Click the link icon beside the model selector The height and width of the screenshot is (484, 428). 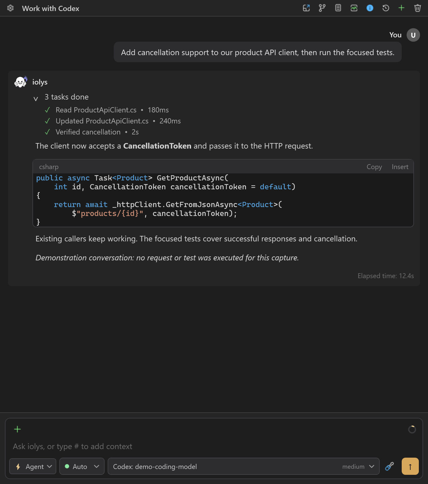coord(389,466)
